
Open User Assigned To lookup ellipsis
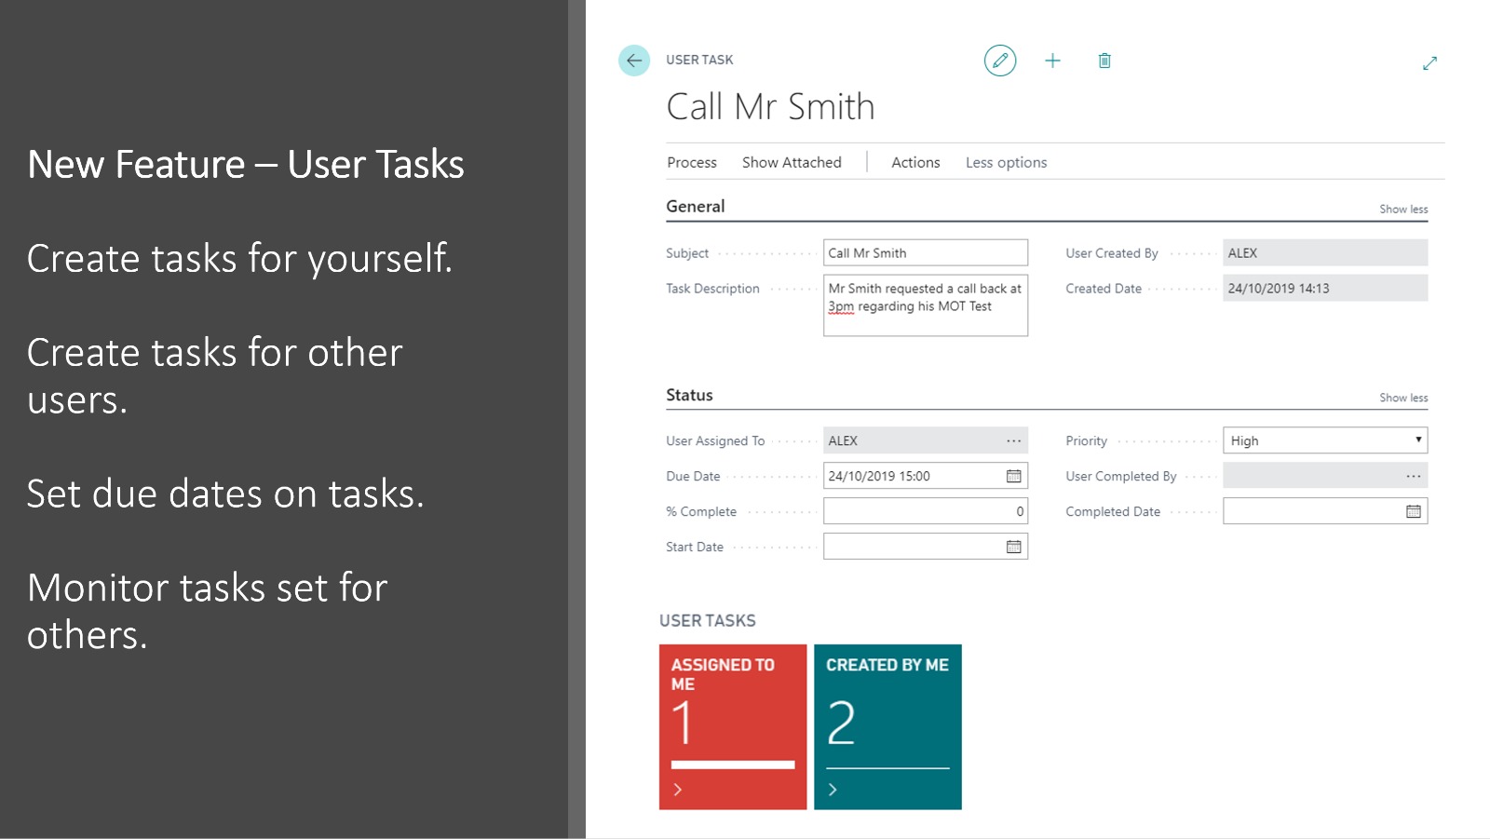pyautogui.click(x=1013, y=440)
